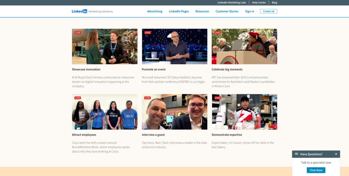Open the Blog link in top bar
The height and width of the screenshot is (176, 349).
pyautogui.click(x=274, y=3)
